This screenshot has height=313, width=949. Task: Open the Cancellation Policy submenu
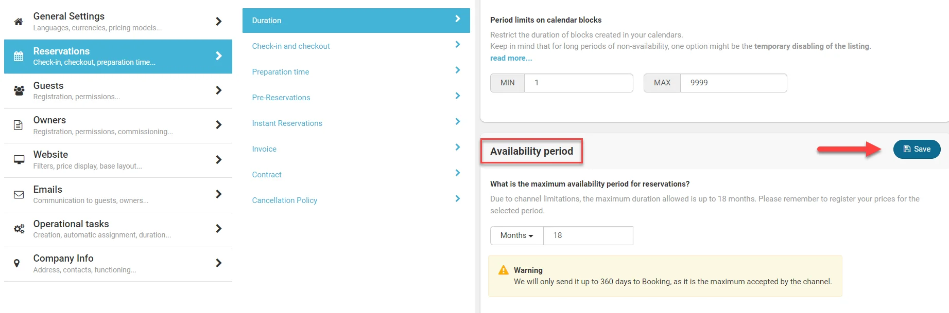pos(285,200)
